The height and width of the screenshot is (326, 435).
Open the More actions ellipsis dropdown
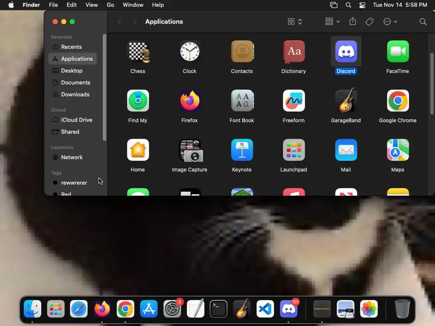(390, 22)
